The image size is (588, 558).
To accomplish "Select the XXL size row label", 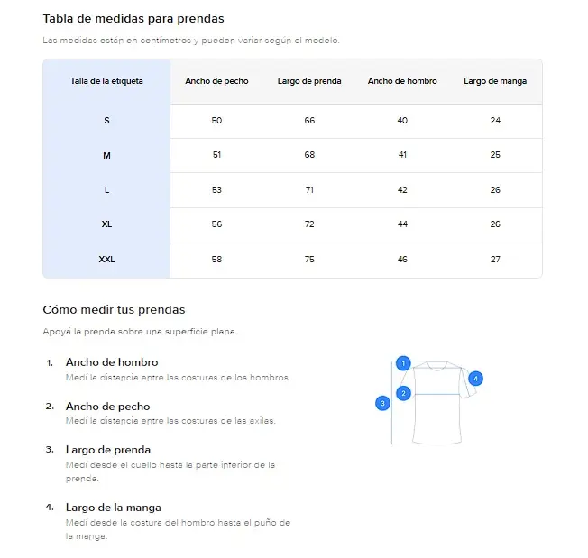I will (x=106, y=260).
